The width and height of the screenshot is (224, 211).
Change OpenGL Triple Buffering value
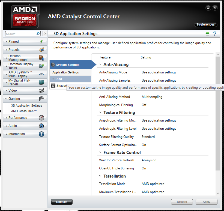pos(144,168)
